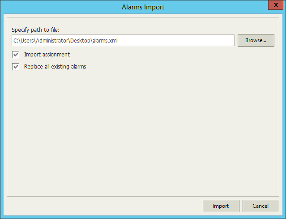Viewport: 286px width, 219px height.
Task: Toggle Replace all existing alarms checkbox
Action: click(x=16, y=67)
